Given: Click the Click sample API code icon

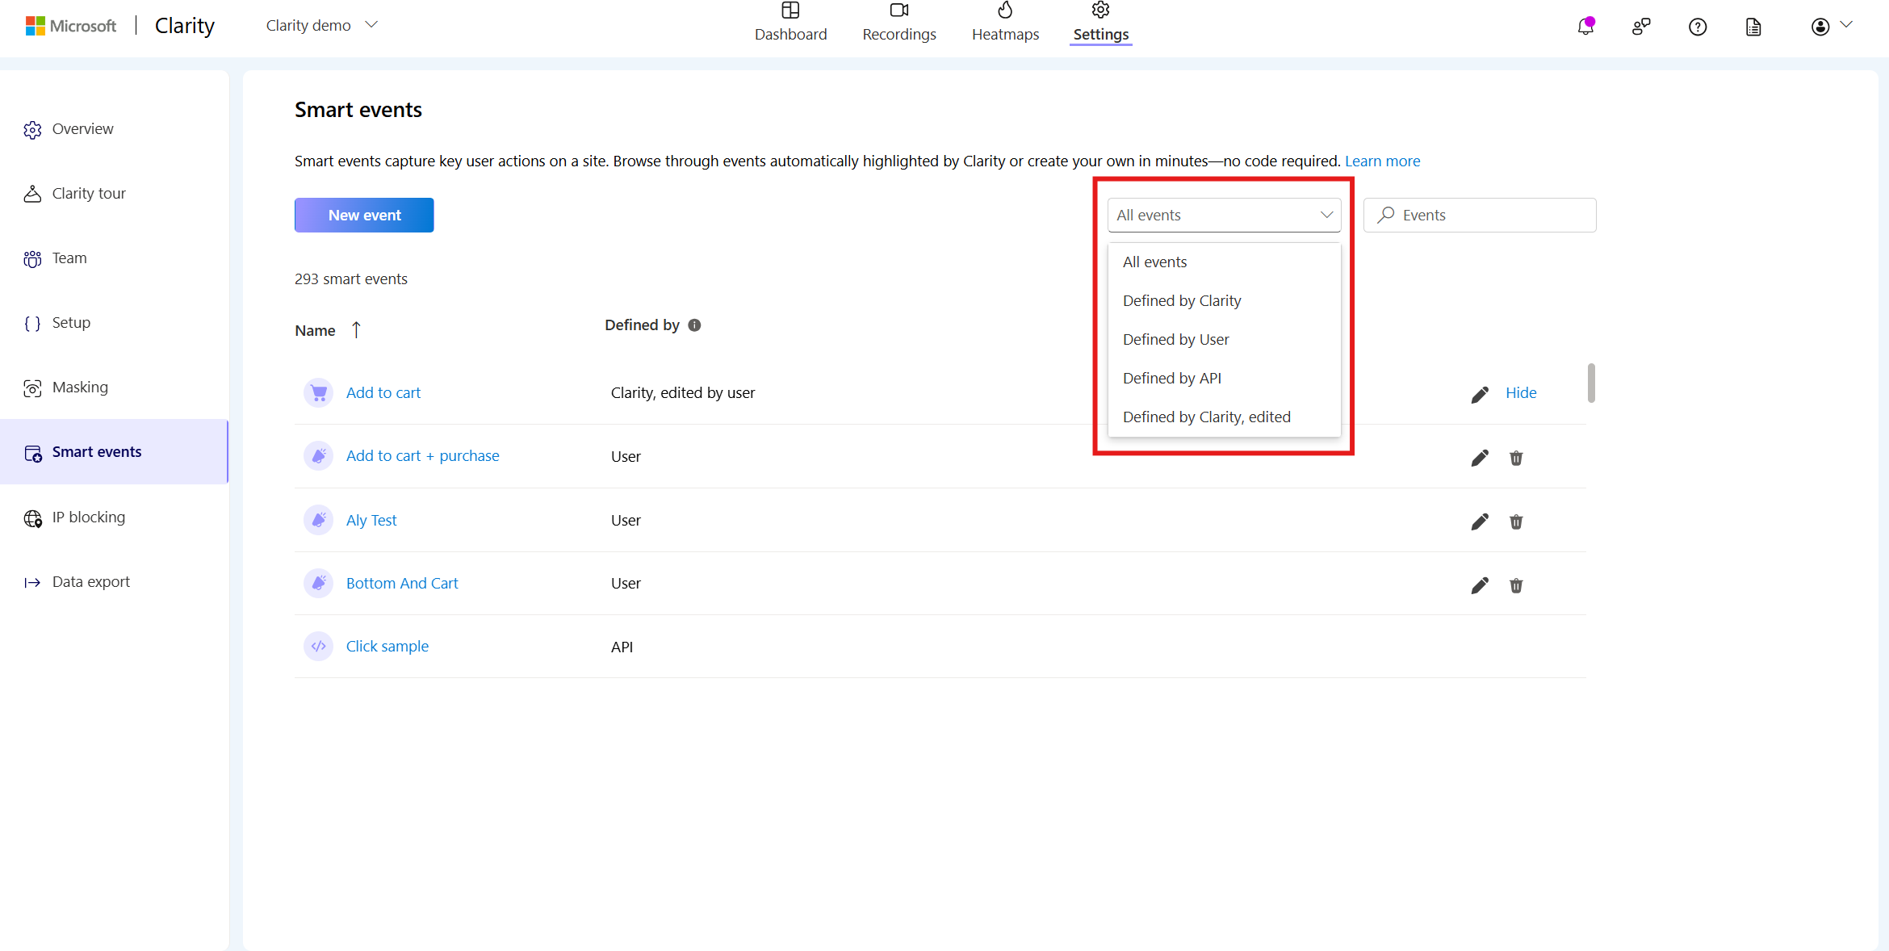Looking at the screenshot, I should click(x=319, y=646).
